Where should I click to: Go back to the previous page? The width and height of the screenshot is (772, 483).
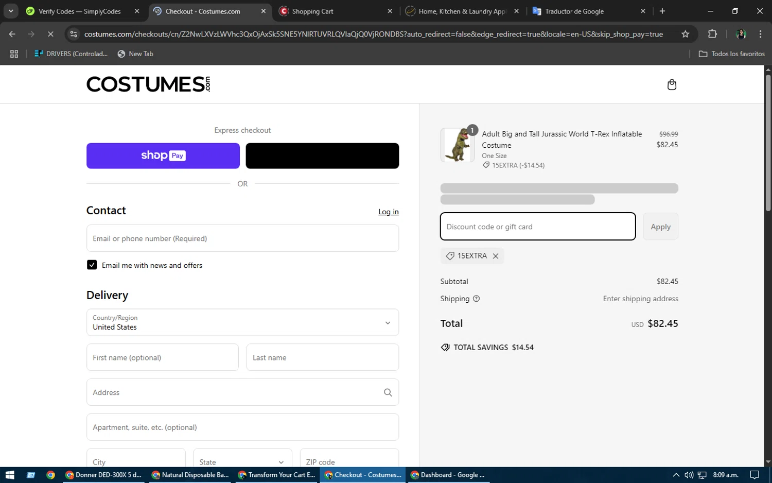[x=12, y=34]
